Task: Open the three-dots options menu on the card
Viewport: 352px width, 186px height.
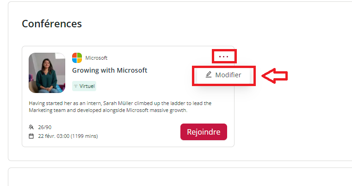Action: click(x=223, y=56)
